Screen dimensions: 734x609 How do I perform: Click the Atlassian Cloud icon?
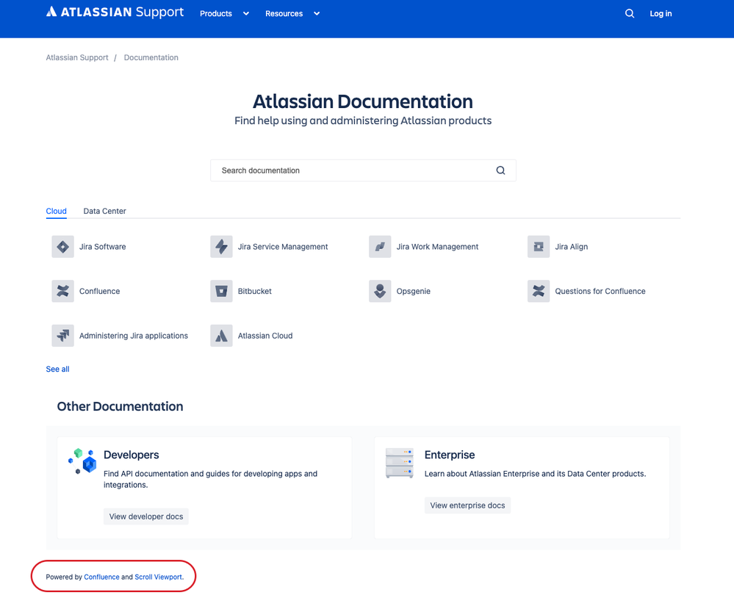point(221,336)
